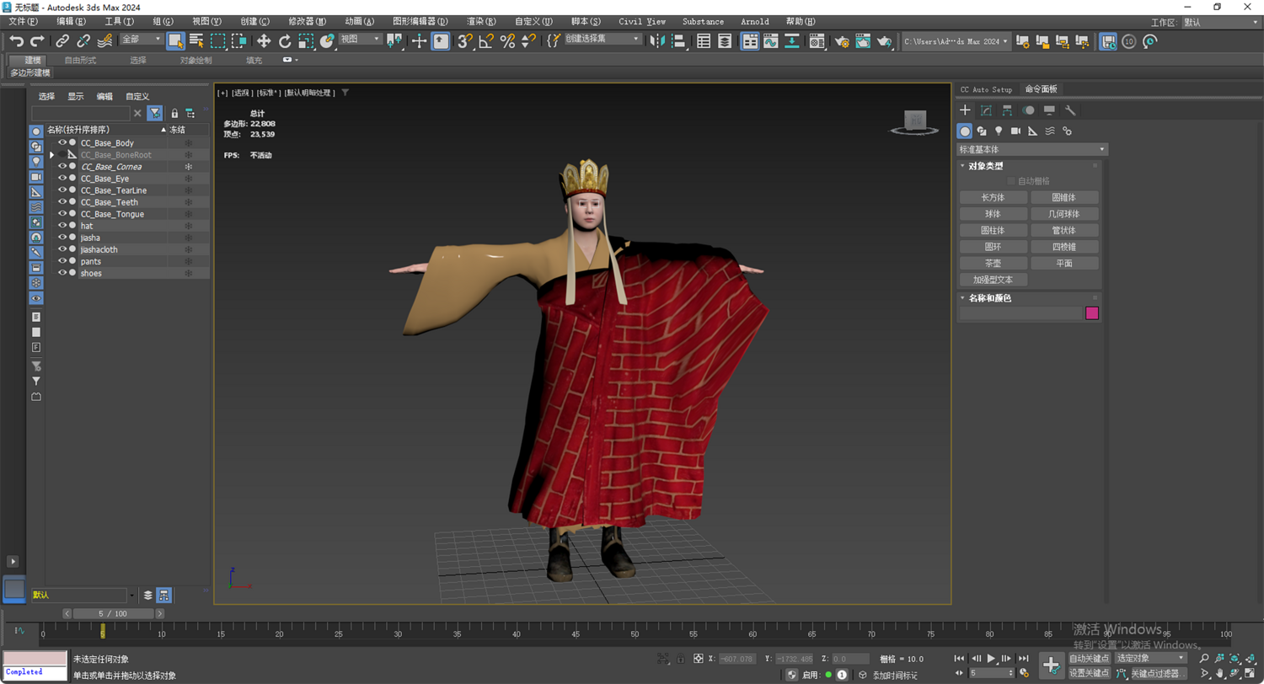
Task: Toggle the 3D Snaps magnet icon
Action: click(x=464, y=40)
